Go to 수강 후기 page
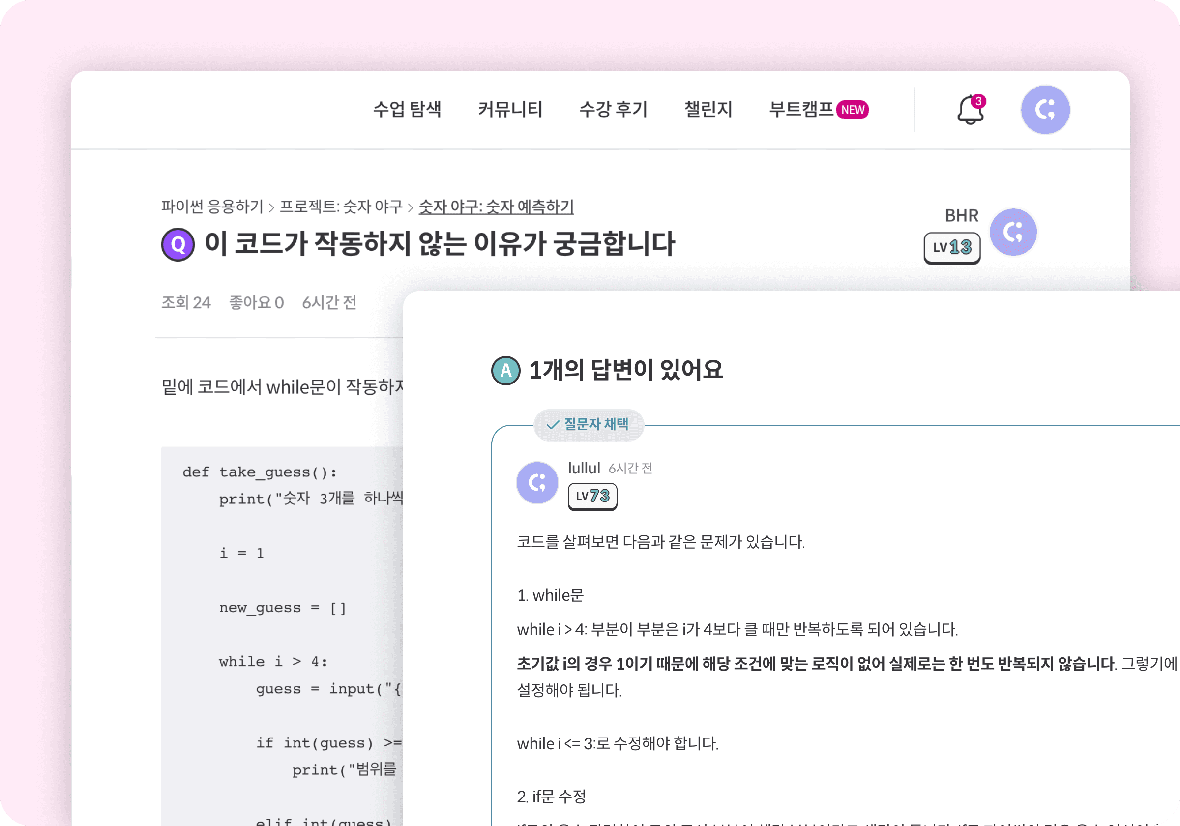1180x826 pixels. (x=613, y=110)
